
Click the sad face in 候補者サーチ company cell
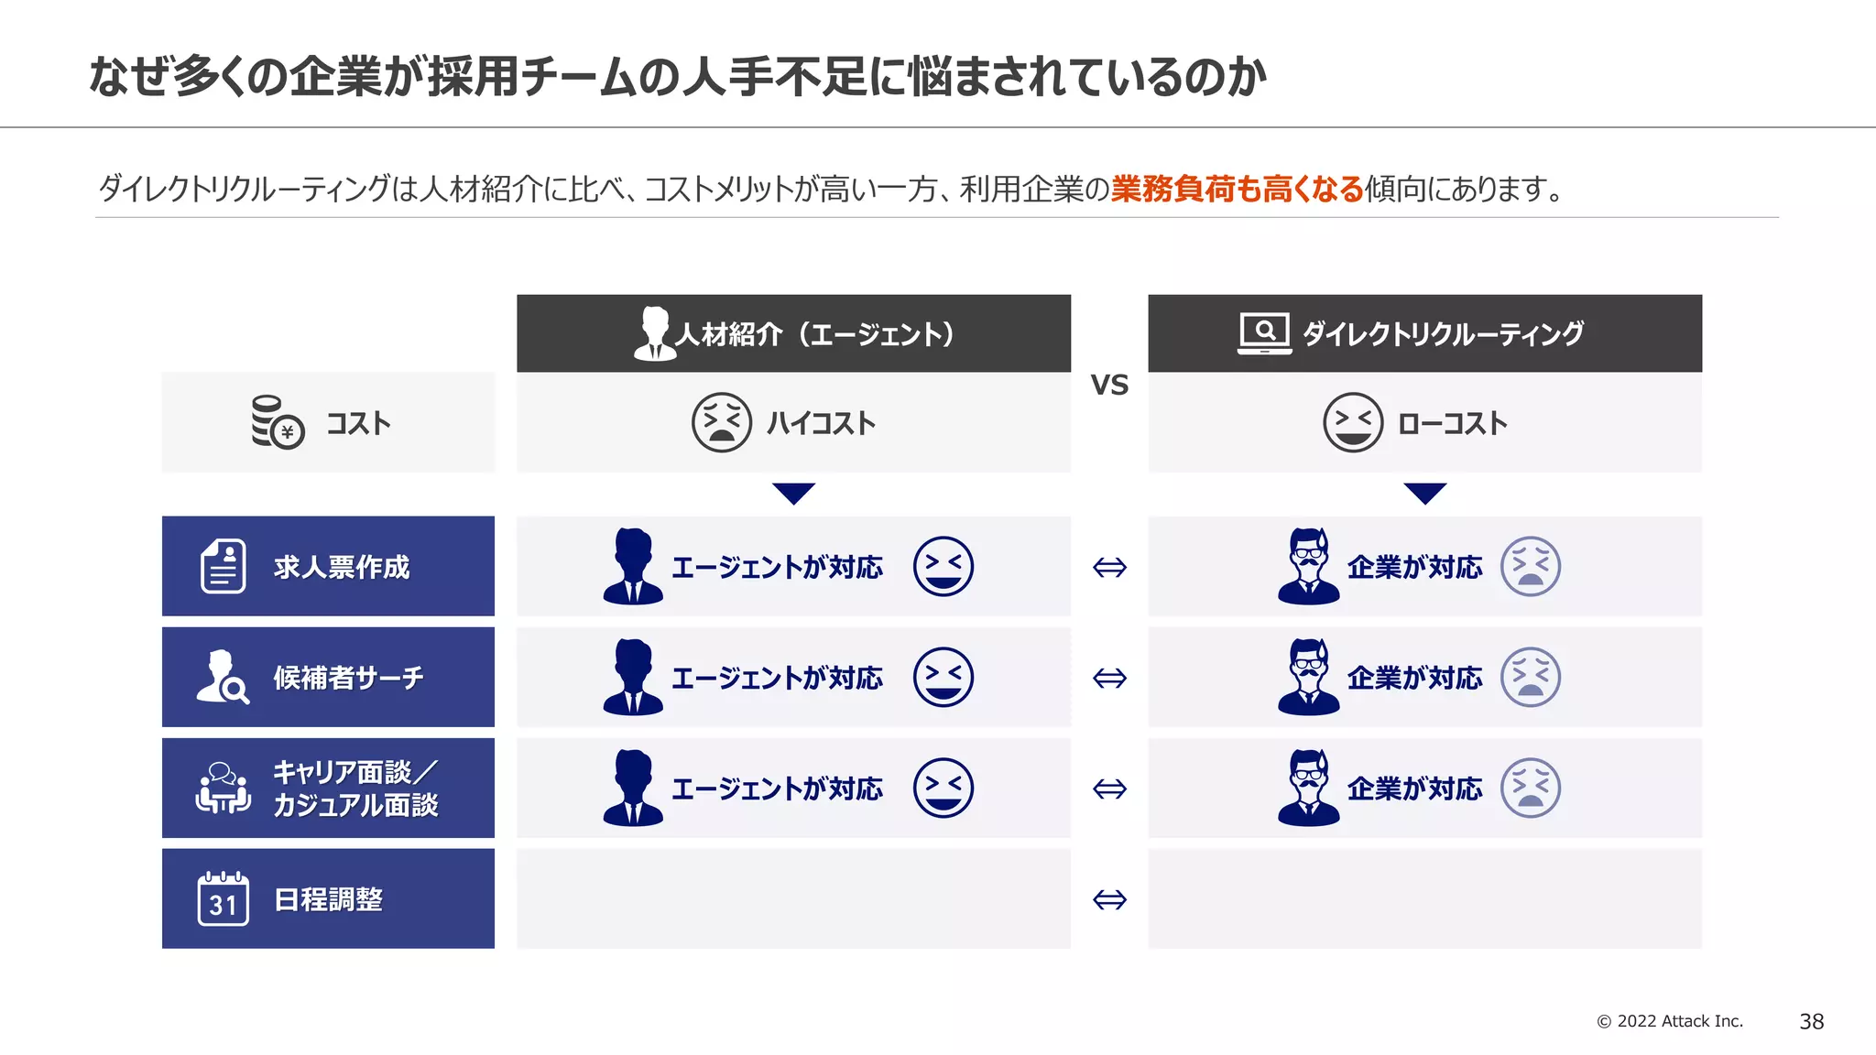[1531, 677]
